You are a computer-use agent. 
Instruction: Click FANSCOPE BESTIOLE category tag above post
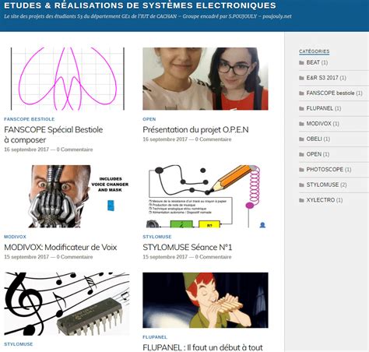pyautogui.click(x=30, y=119)
